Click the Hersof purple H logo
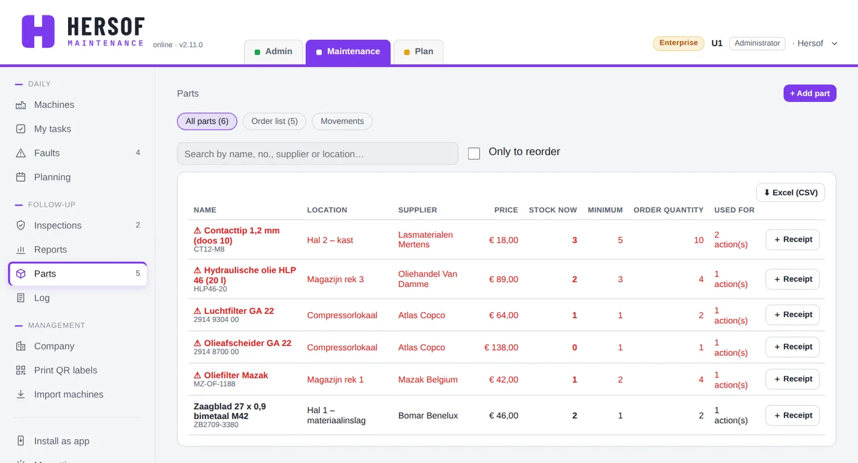 [x=38, y=31]
